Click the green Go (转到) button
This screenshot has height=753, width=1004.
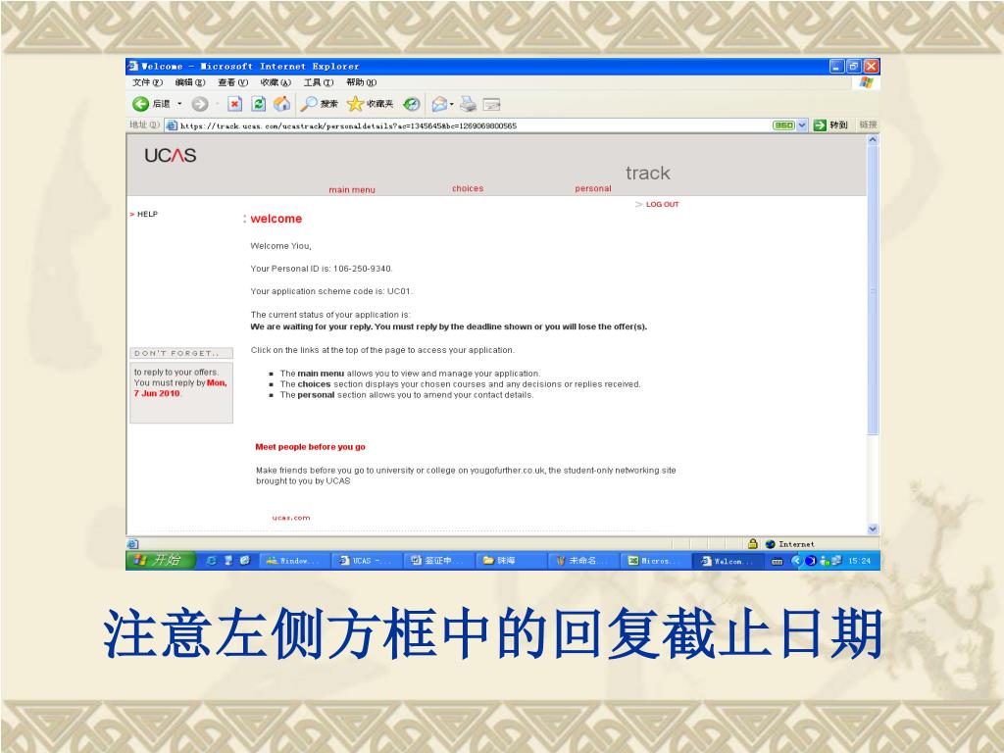[x=829, y=125]
